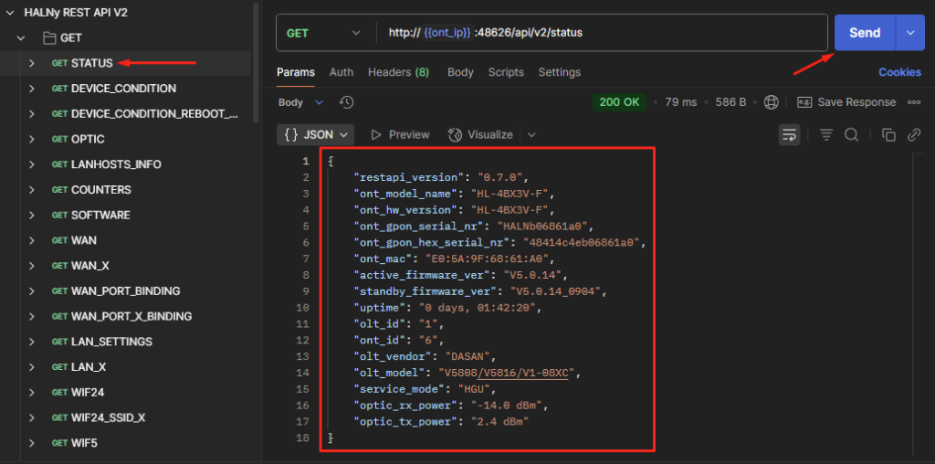This screenshot has width=935, height=464.
Task: Open the response history clock icon
Action: click(x=346, y=102)
